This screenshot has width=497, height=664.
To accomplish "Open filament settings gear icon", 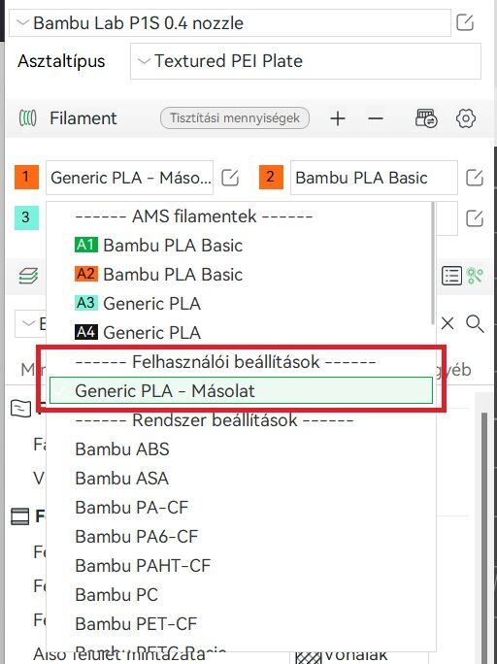I will coord(466,118).
